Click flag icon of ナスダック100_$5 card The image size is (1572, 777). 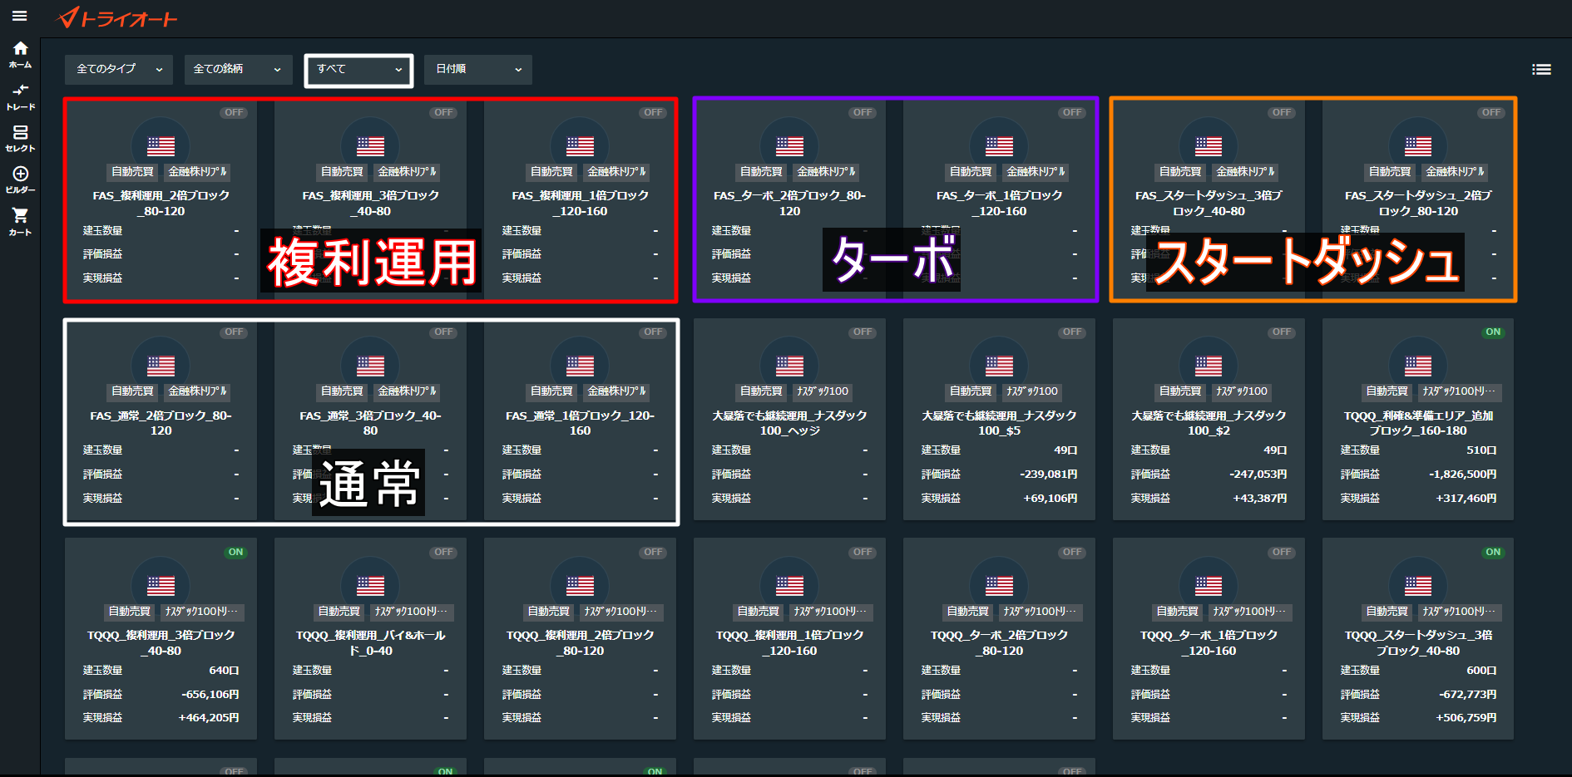click(999, 366)
